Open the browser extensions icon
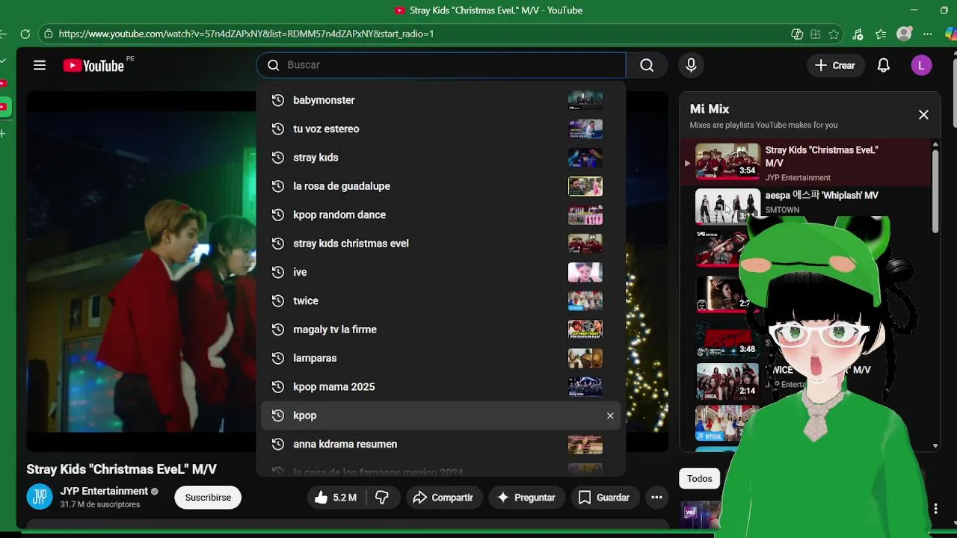 click(x=816, y=34)
